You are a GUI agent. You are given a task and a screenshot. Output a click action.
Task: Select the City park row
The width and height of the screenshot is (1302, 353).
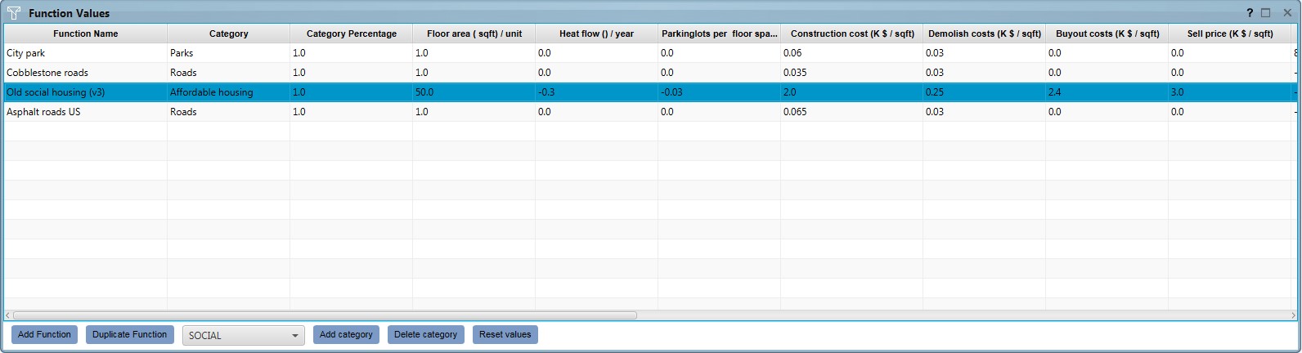pyautogui.click(x=651, y=53)
